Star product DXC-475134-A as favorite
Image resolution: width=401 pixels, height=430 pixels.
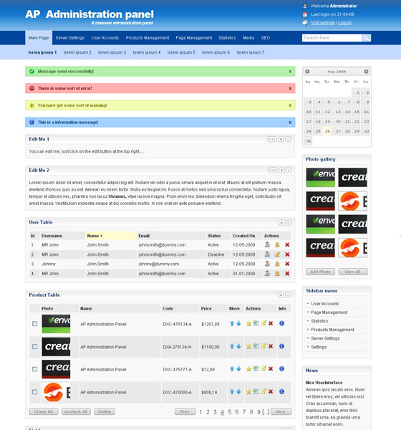pyautogui.click(x=248, y=324)
